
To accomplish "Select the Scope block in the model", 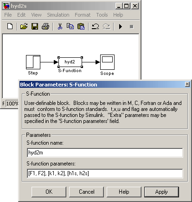I will click(107, 62).
